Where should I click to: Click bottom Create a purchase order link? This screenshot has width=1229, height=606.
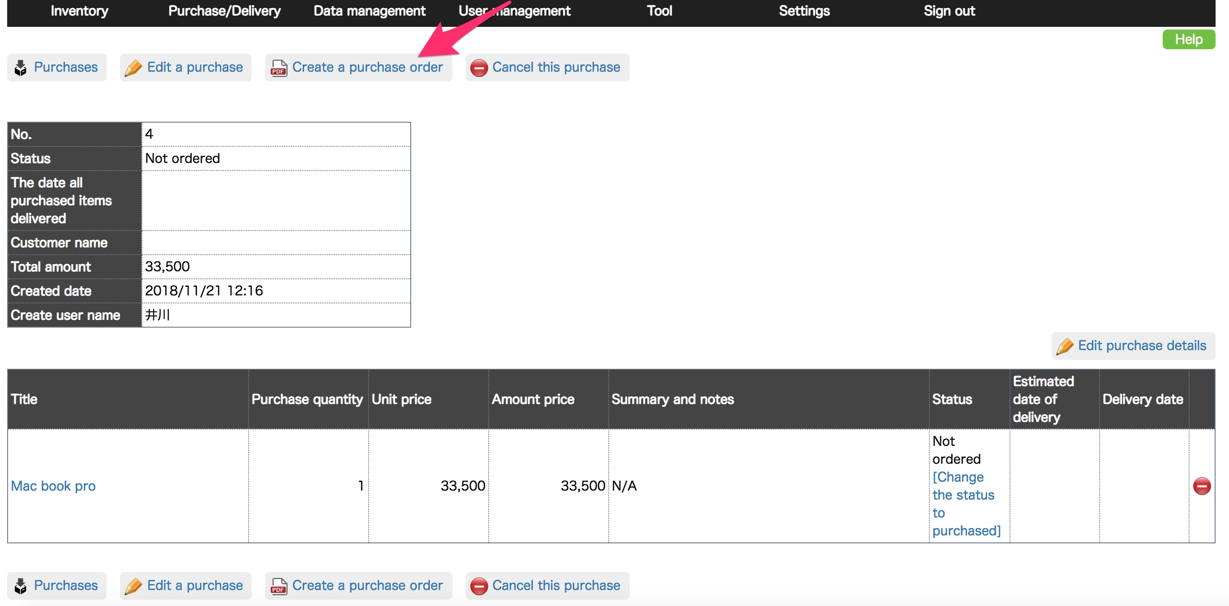click(x=367, y=585)
